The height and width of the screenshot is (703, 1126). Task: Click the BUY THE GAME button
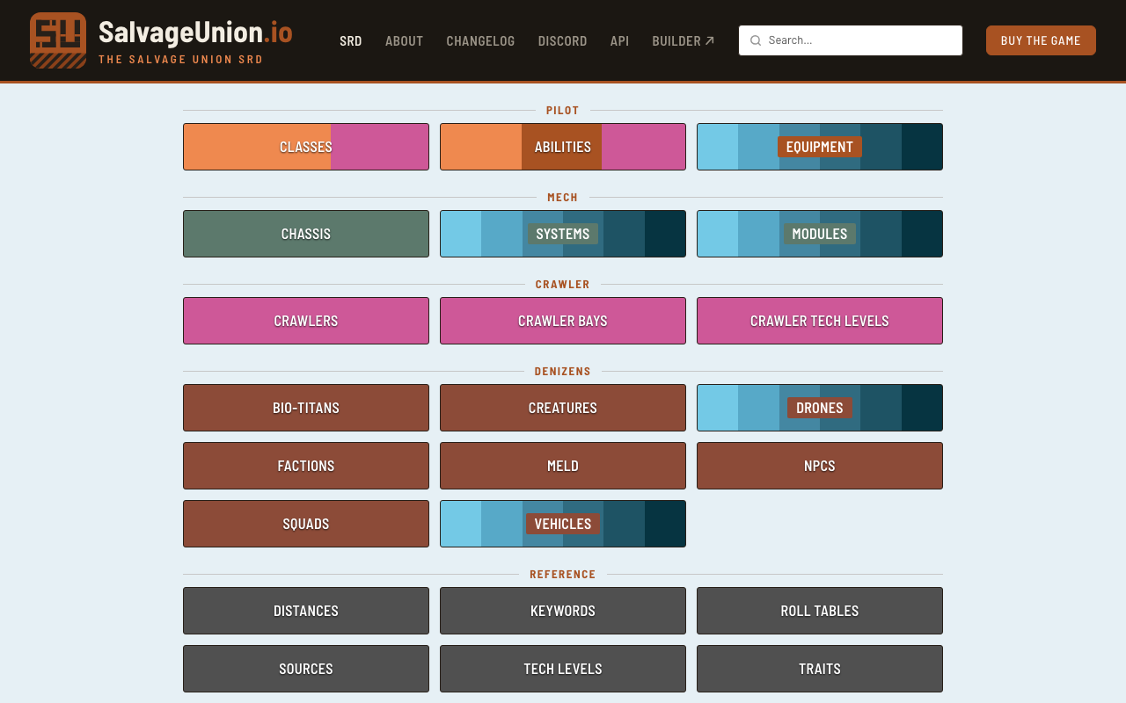[1041, 40]
